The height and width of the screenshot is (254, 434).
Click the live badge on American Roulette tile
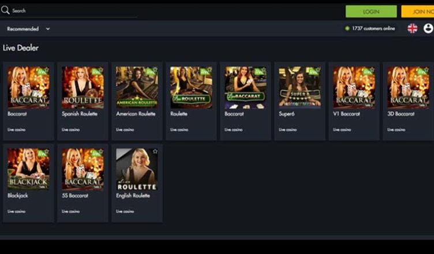pyautogui.click(x=149, y=71)
